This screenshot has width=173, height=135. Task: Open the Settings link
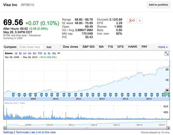coord(8,132)
